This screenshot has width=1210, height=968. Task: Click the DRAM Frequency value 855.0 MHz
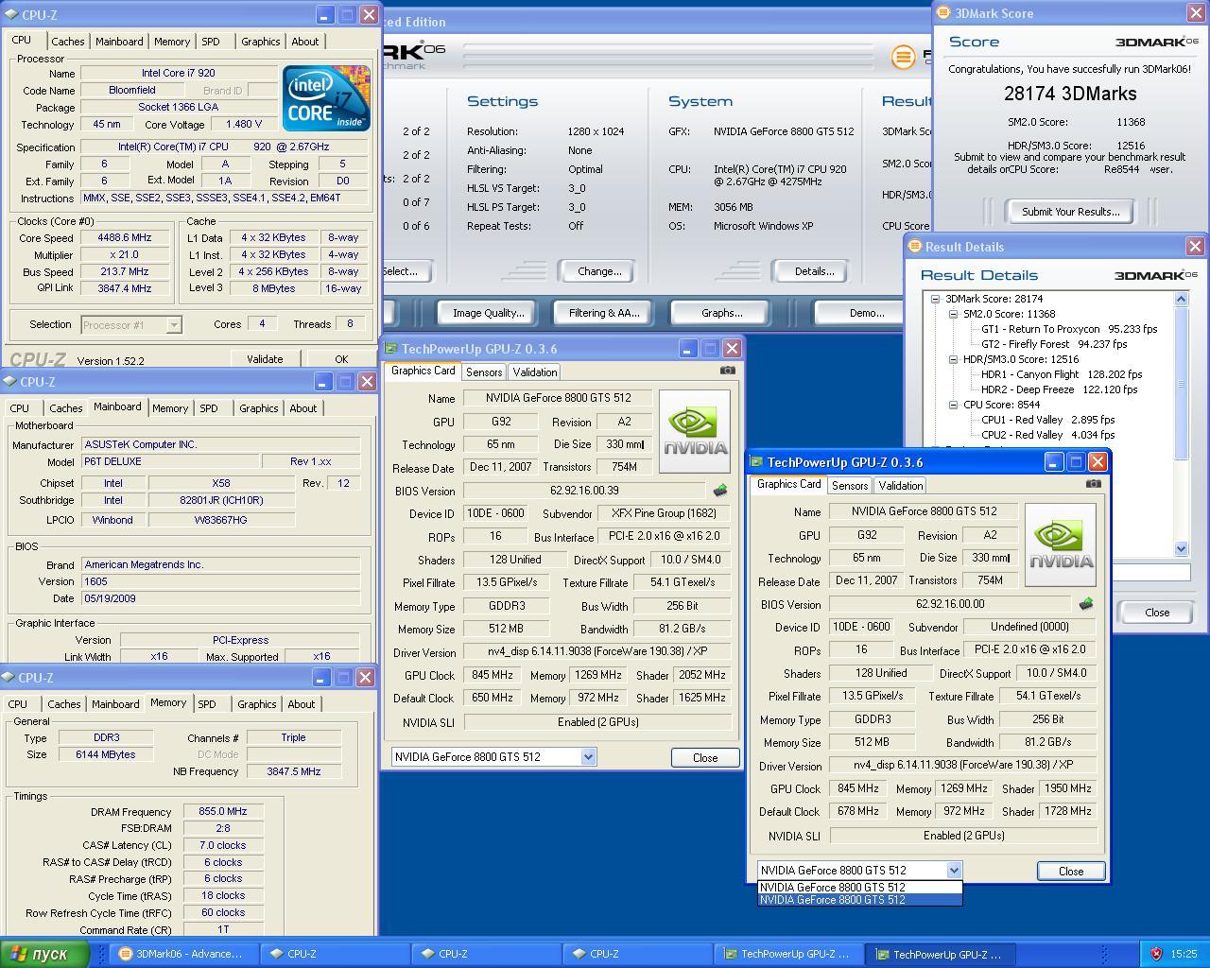pos(222,812)
